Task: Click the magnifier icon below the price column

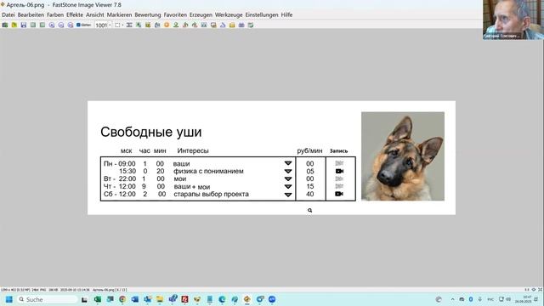Action: [x=309, y=210]
